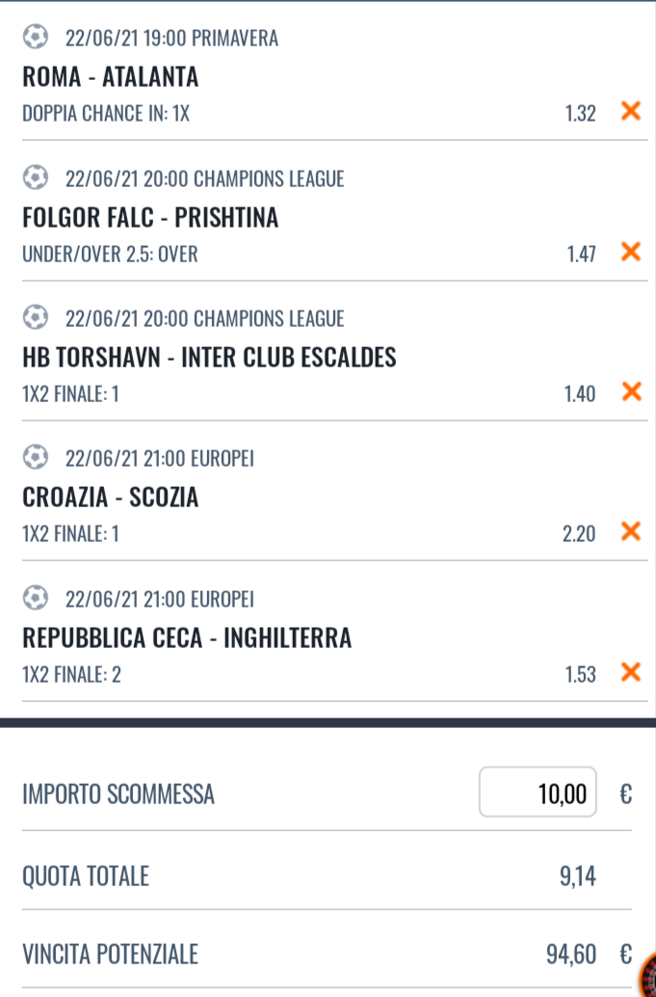Open the Folgor Falc - Prishtina match

(150, 218)
